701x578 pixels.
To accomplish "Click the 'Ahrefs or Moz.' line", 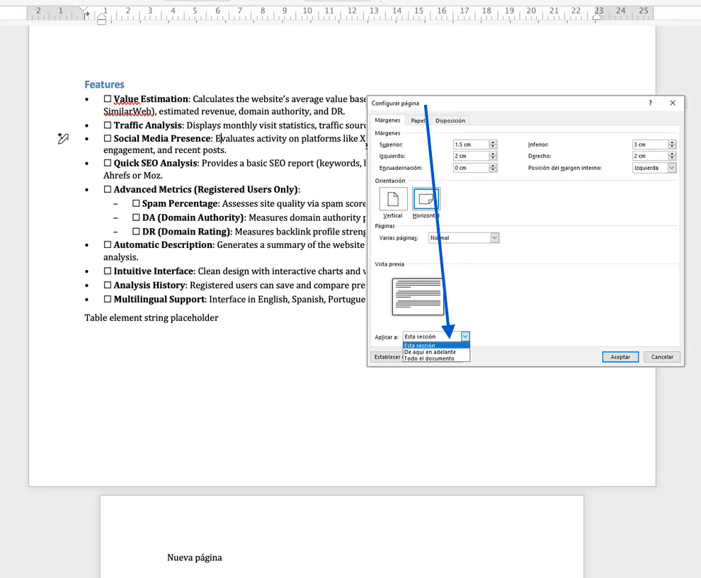I will [x=133, y=176].
